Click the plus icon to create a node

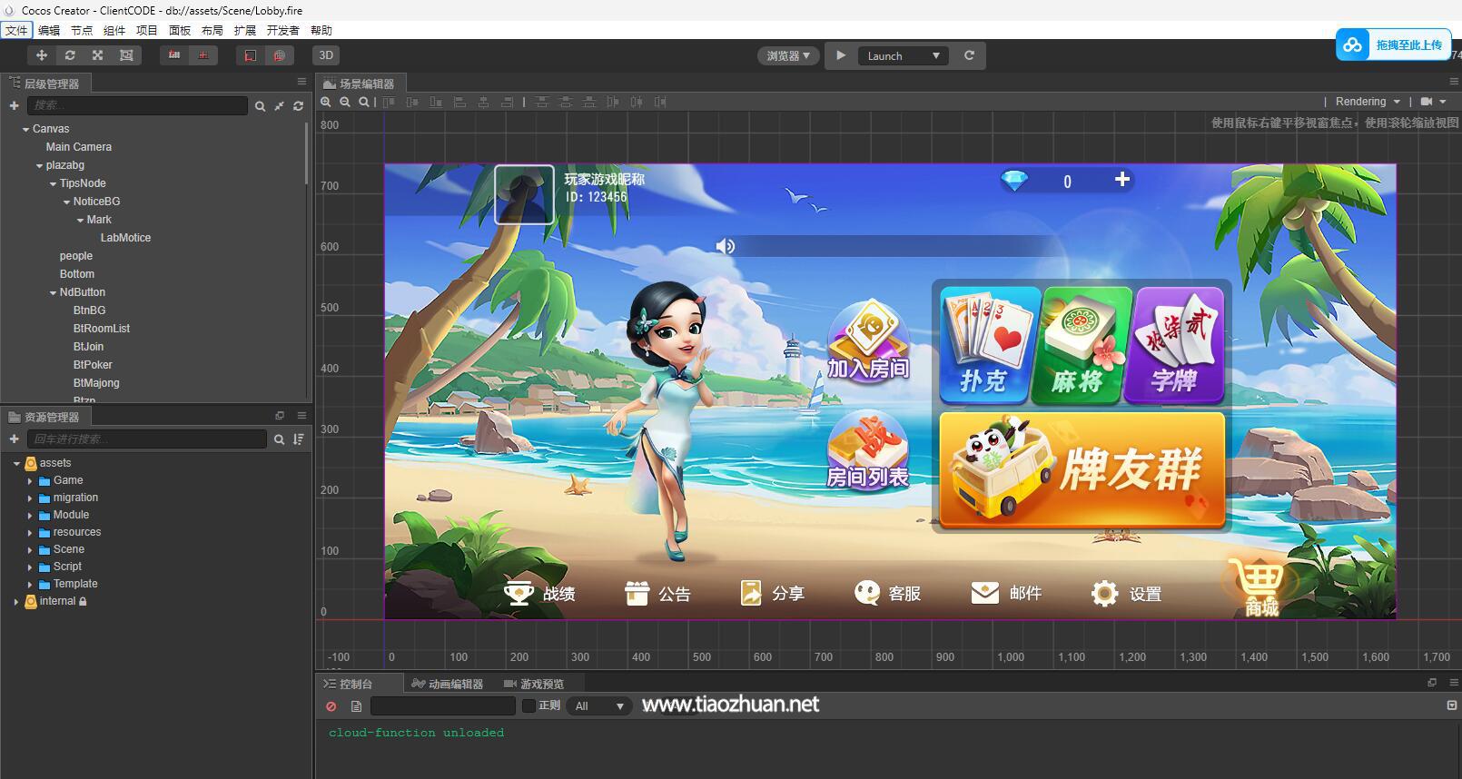point(14,105)
